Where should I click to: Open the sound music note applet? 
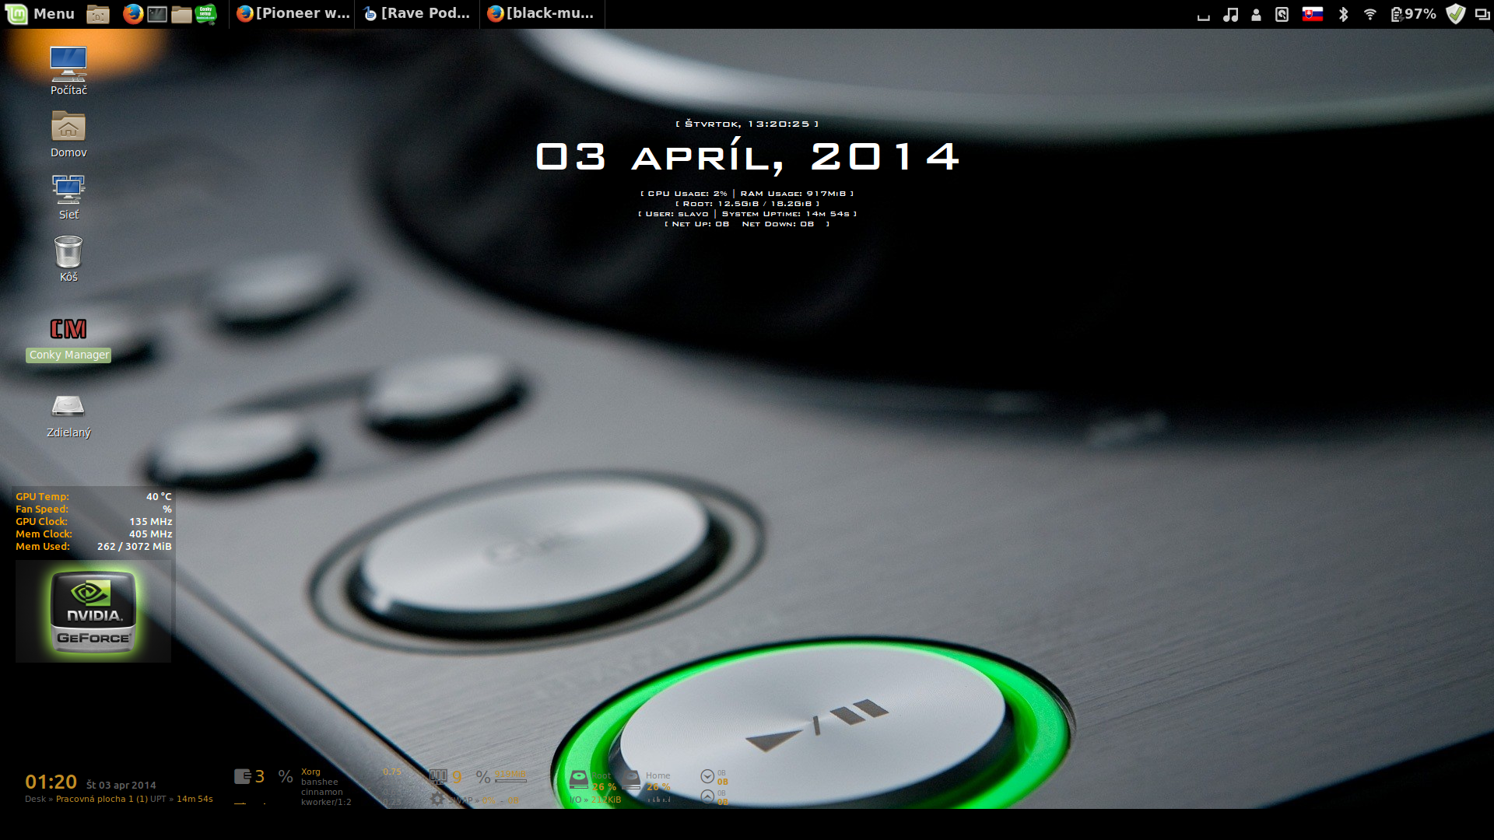[x=1230, y=14]
